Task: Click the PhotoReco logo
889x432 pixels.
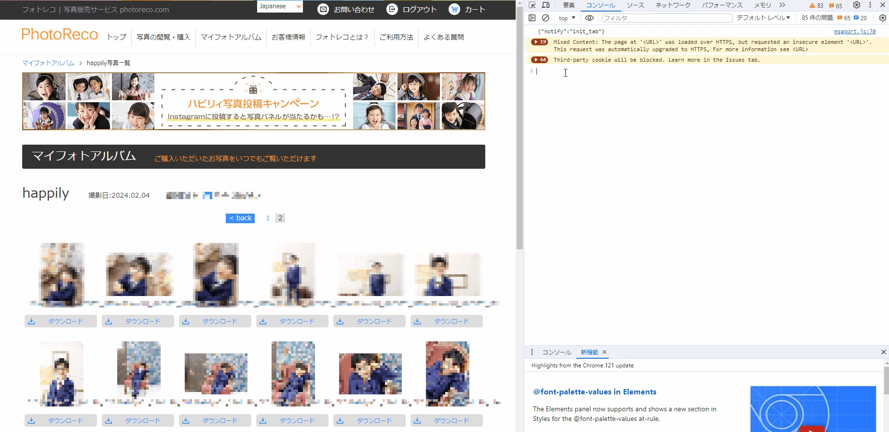Action: point(60,34)
